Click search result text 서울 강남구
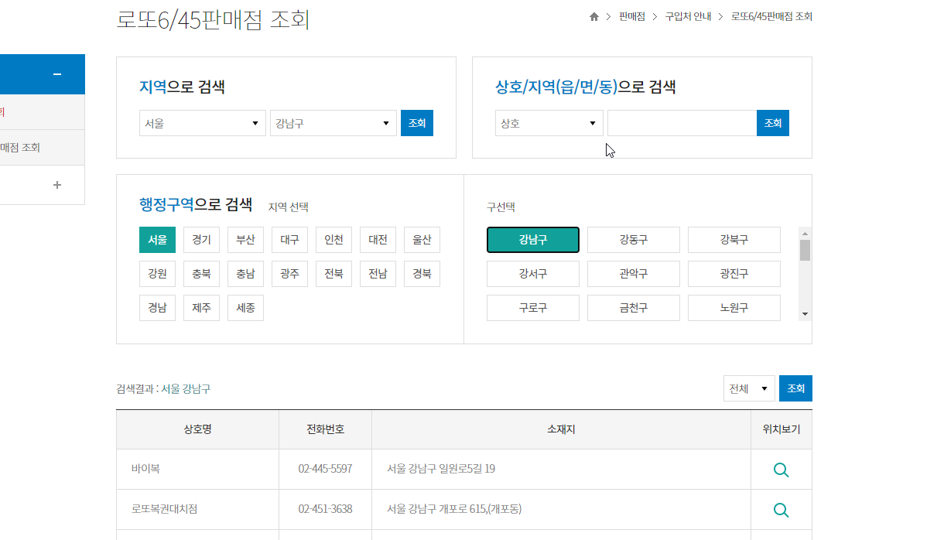944x540 pixels. [x=186, y=389]
